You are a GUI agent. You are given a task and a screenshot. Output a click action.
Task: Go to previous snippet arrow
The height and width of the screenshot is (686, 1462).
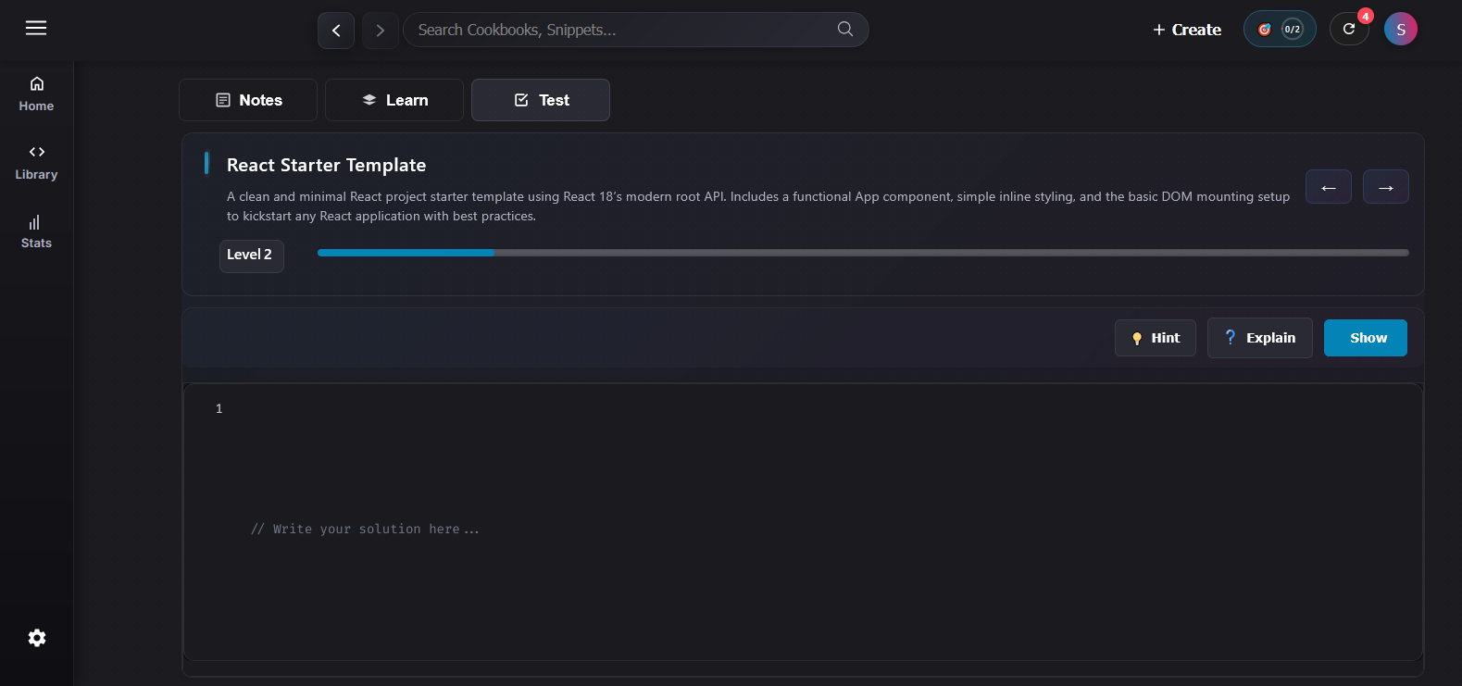[x=1328, y=187]
